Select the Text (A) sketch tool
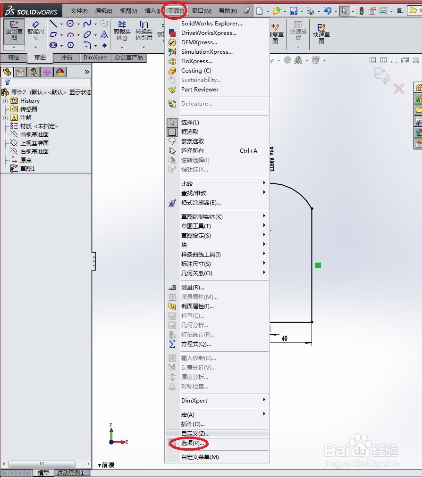422x478 pixels. pyautogui.click(x=104, y=35)
